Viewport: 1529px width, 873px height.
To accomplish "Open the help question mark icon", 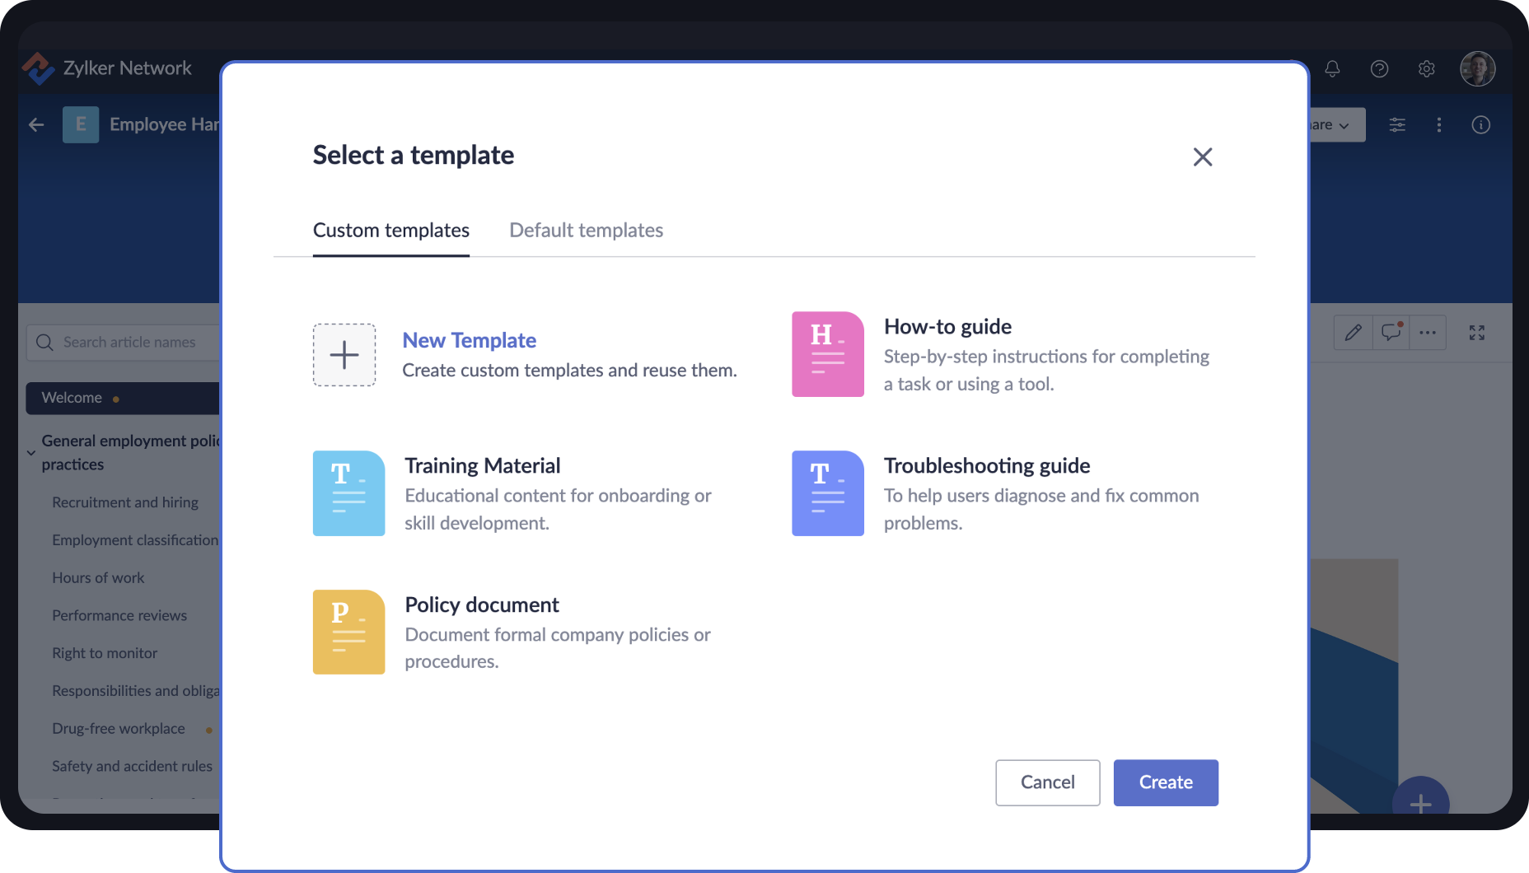I will pyautogui.click(x=1379, y=69).
